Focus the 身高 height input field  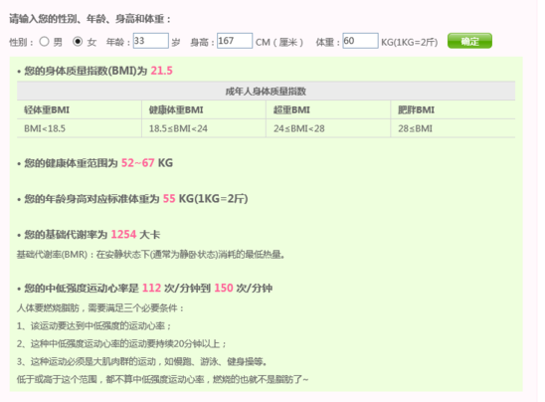(x=235, y=41)
